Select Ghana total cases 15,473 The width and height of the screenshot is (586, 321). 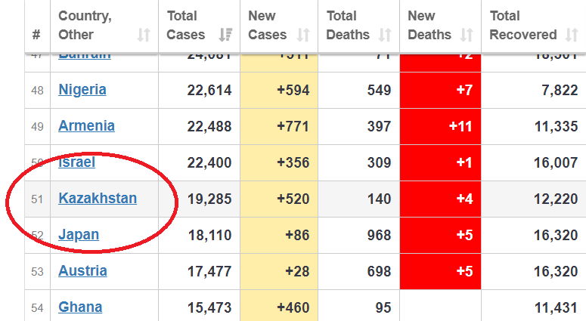209,307
